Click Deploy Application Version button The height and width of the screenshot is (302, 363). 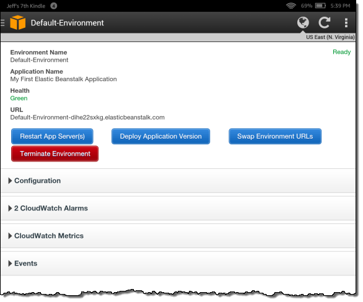pos(160,136)
